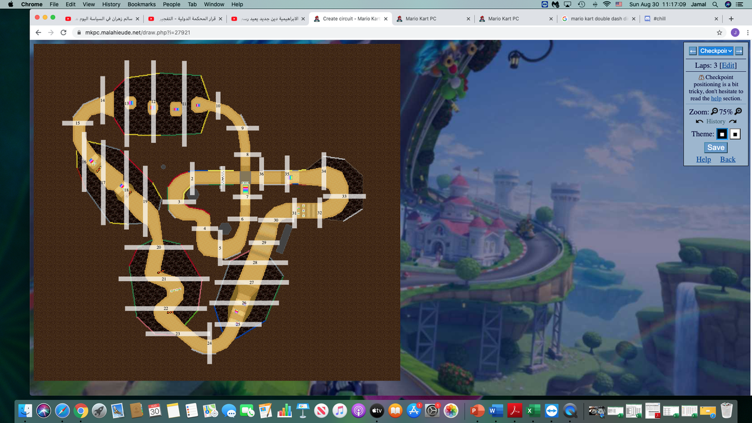Open Spotlight search in menu bar
The height and width of the screenshot is (423, 752).
(715, 4)
